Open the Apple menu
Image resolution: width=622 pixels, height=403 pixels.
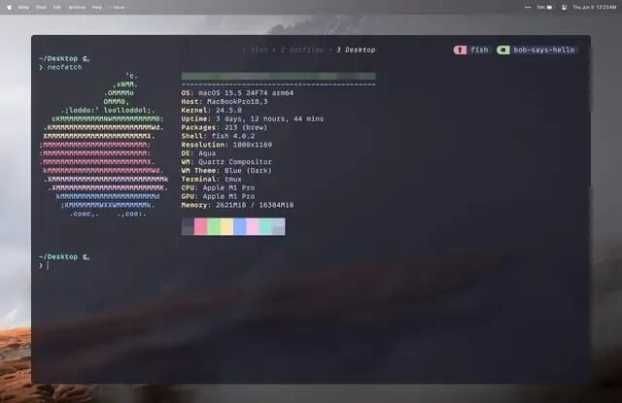pyautogui.click(x=9, y=7)
